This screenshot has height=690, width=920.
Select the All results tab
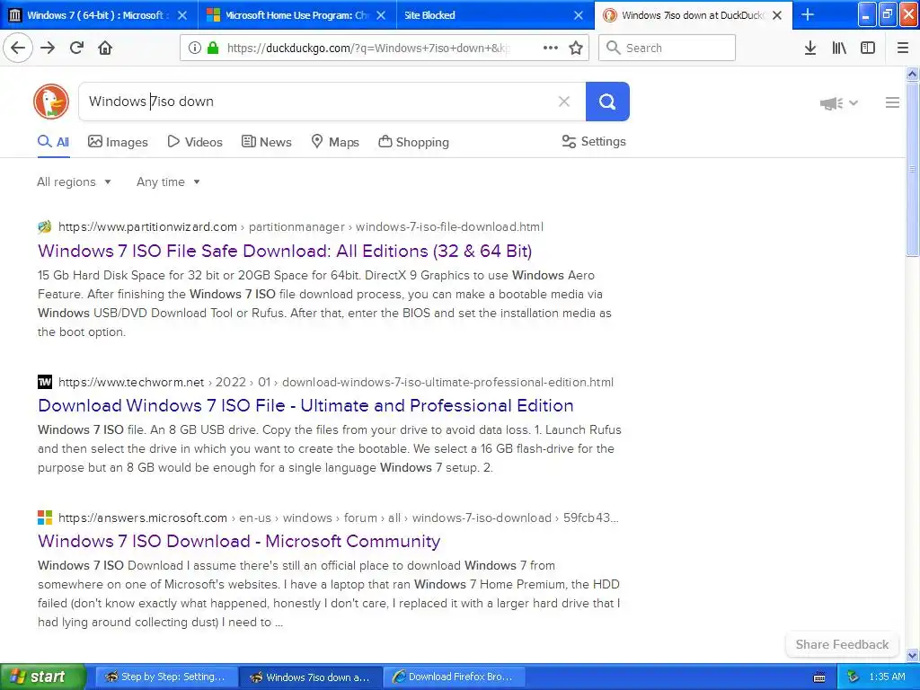click(x=53, y=142)
